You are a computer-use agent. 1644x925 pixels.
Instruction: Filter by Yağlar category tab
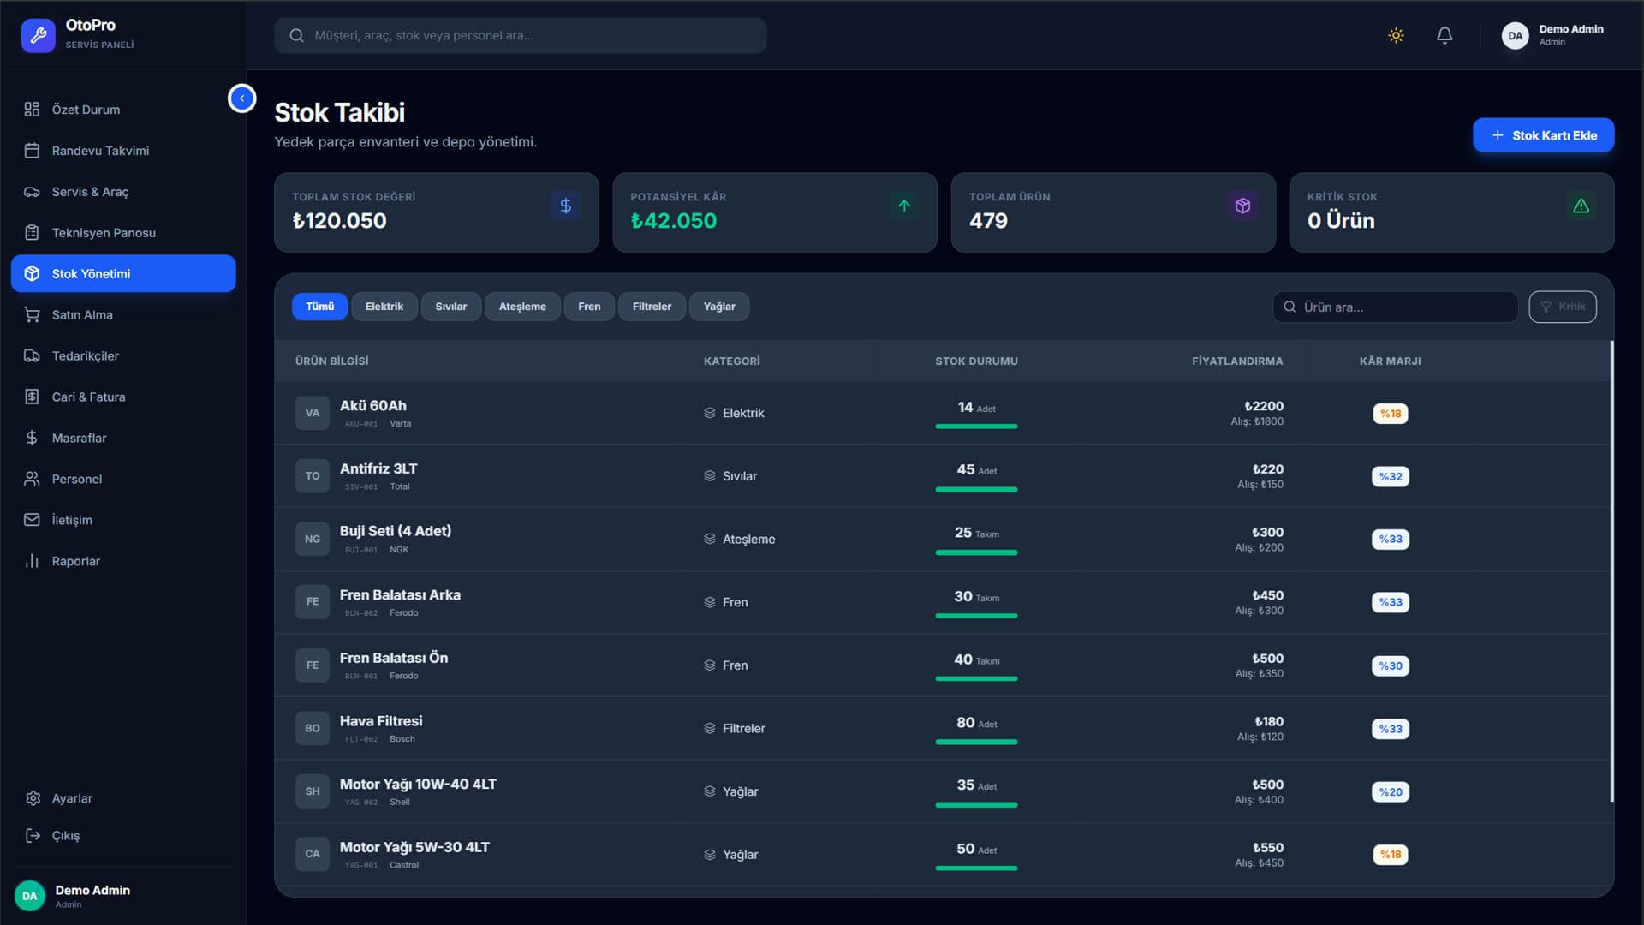pos(718,307)
